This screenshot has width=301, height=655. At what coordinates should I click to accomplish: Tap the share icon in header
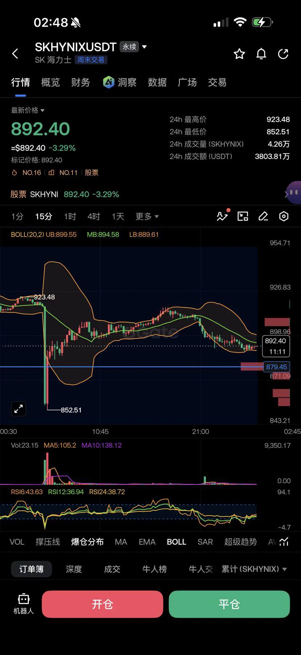(283, 54)
